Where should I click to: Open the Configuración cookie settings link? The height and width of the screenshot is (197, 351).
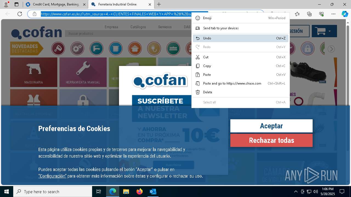click(52, 176)
